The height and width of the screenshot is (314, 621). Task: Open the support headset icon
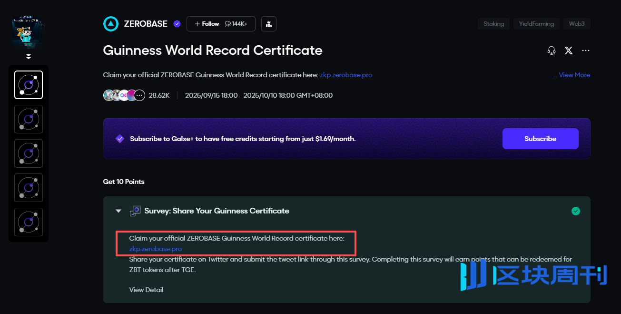coord(552,51)
